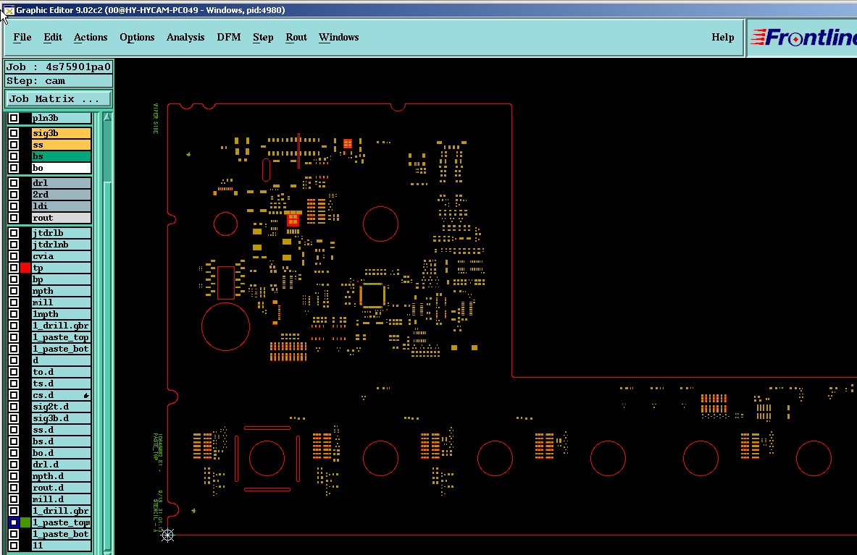Open the Analysis menu

tap(185, 37)
